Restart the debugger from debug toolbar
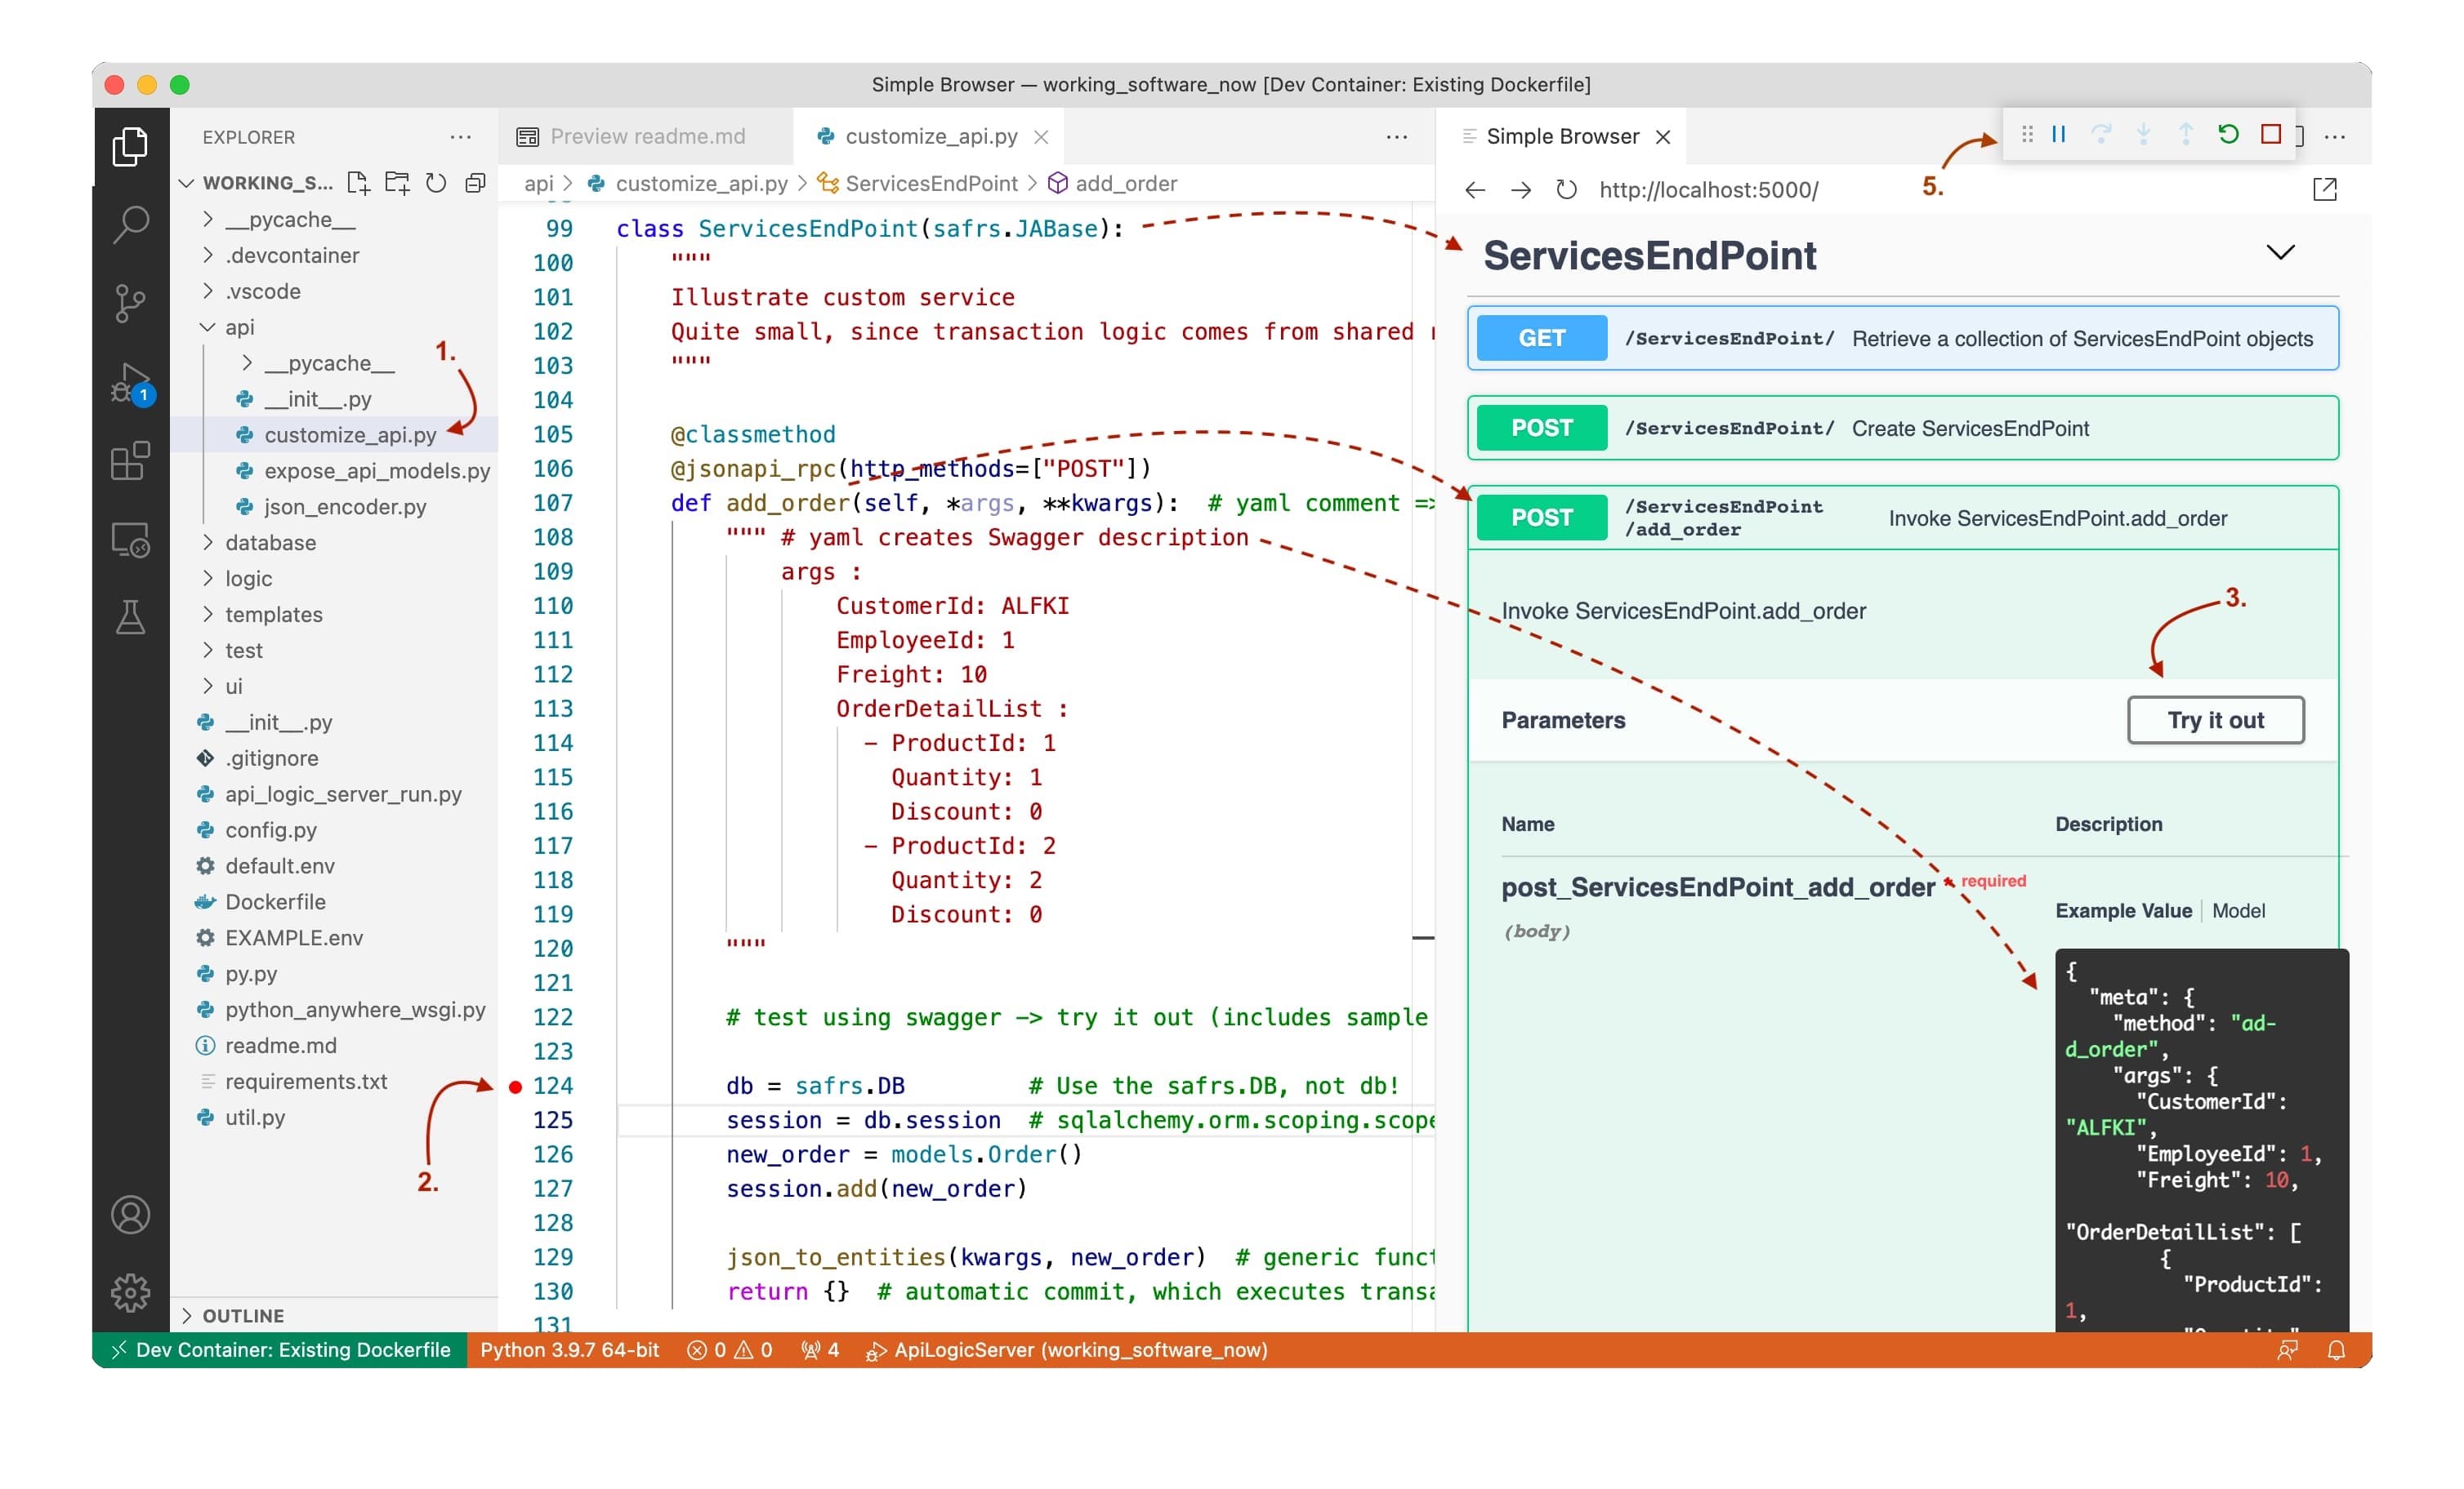 click(2228, 134)
